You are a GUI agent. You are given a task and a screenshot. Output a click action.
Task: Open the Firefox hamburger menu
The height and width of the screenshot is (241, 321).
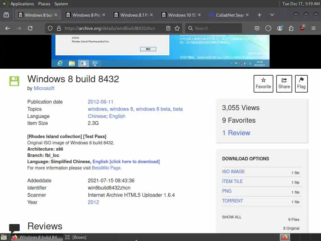313,28
